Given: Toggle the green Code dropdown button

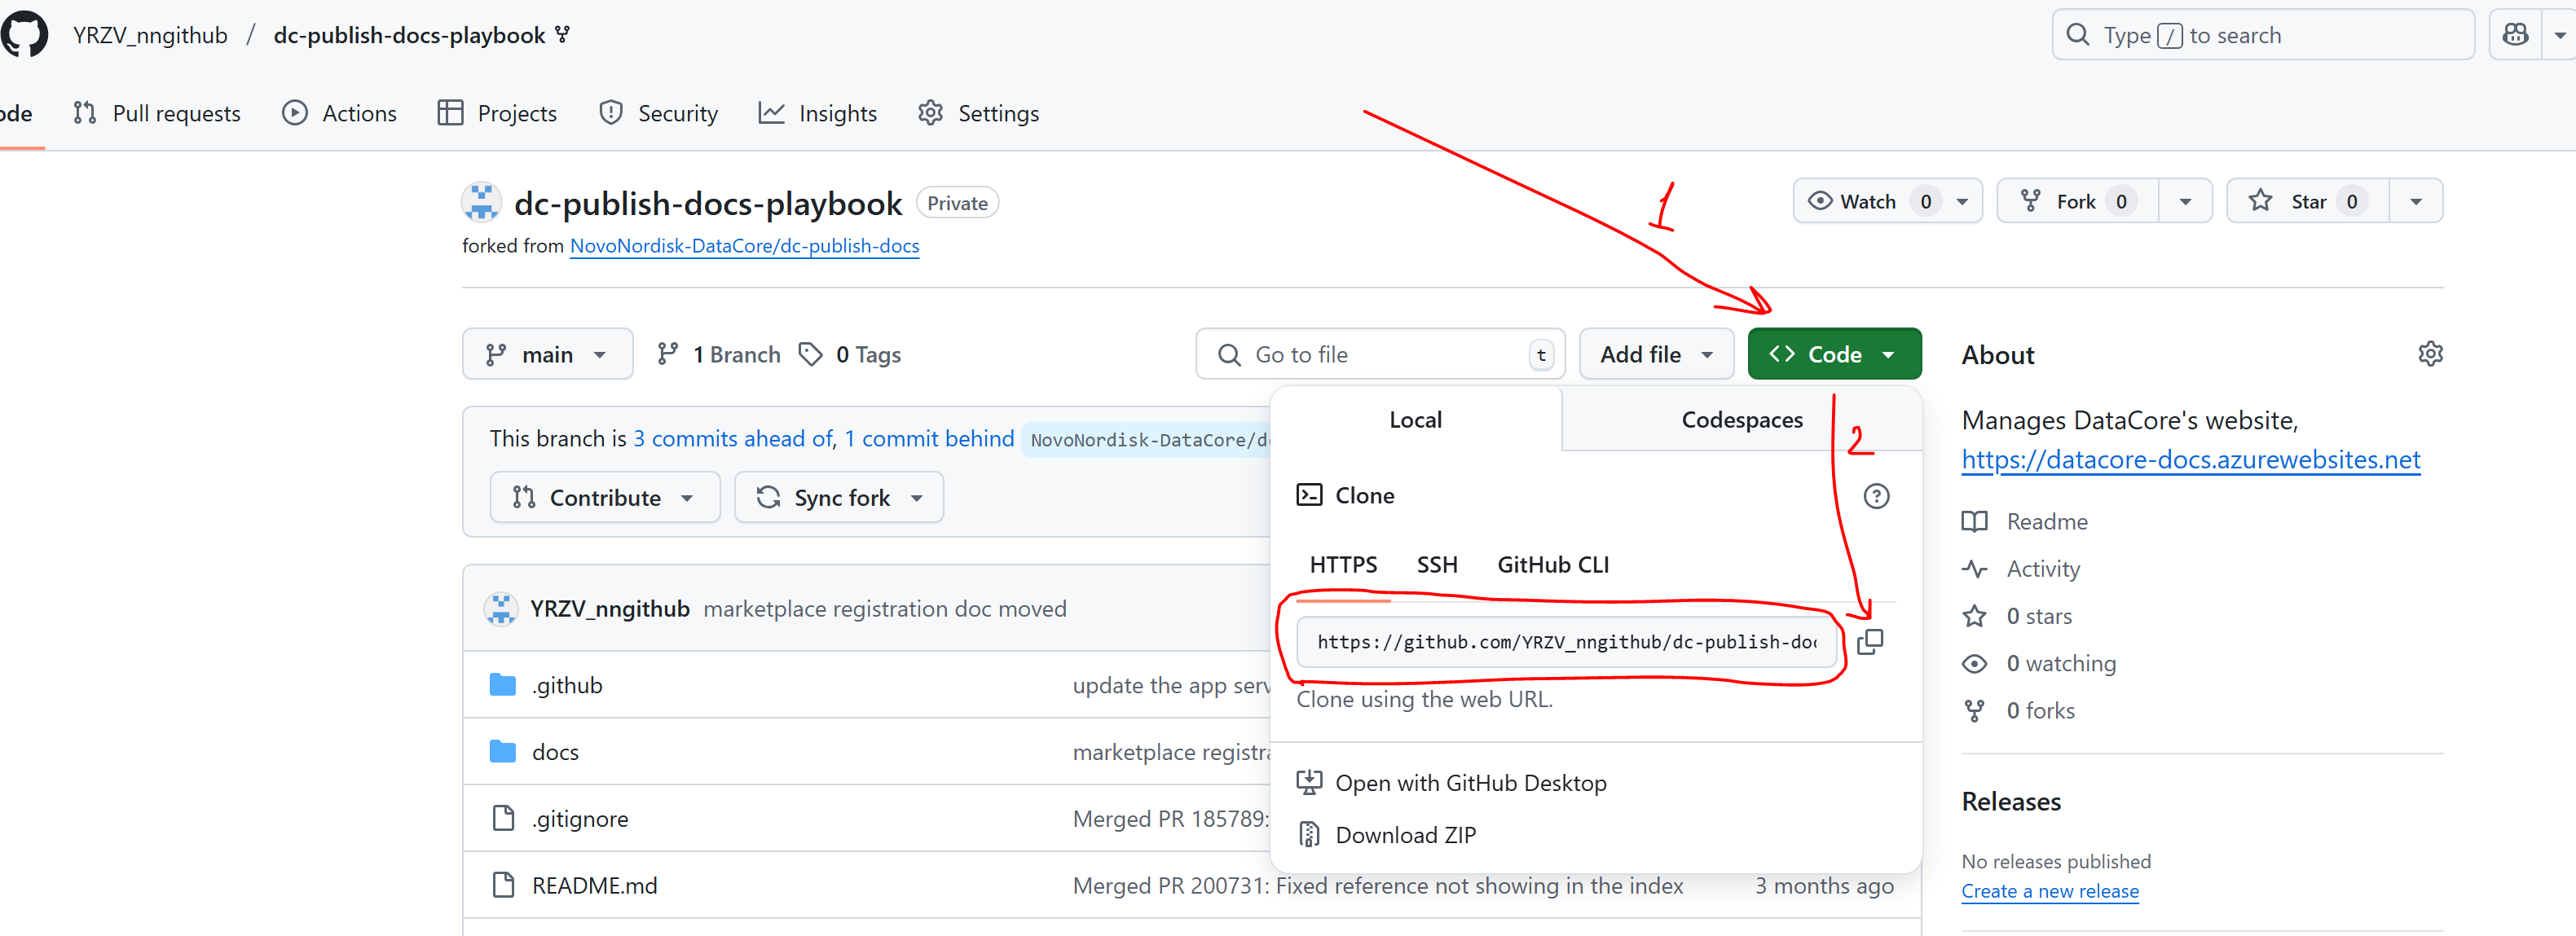Looking at the screenshot, I should coord(1834,354).
